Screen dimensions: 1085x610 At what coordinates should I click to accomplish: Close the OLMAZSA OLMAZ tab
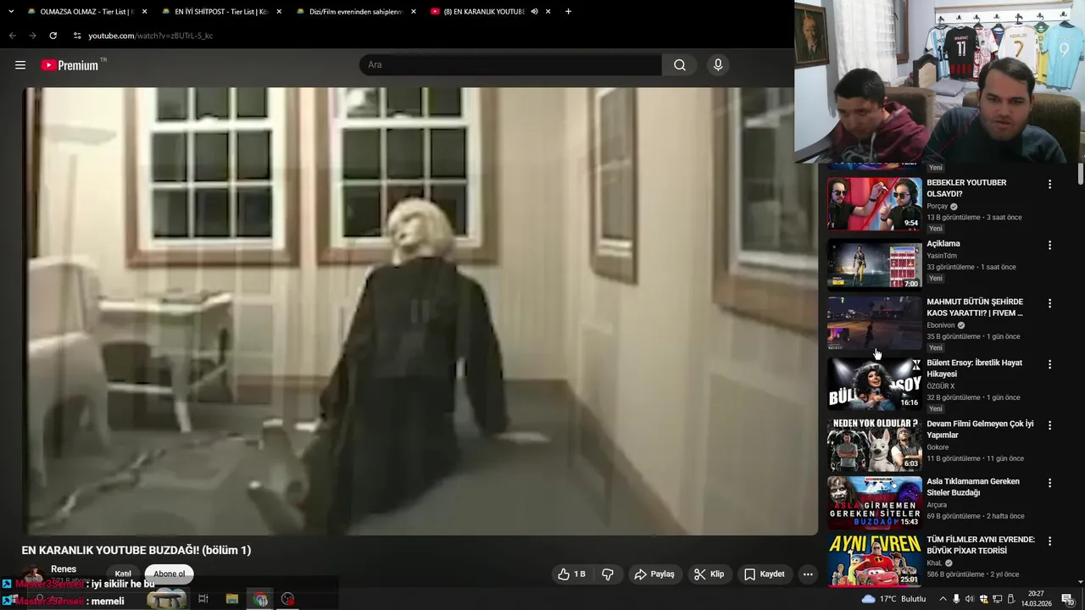(x=144, y=12)
